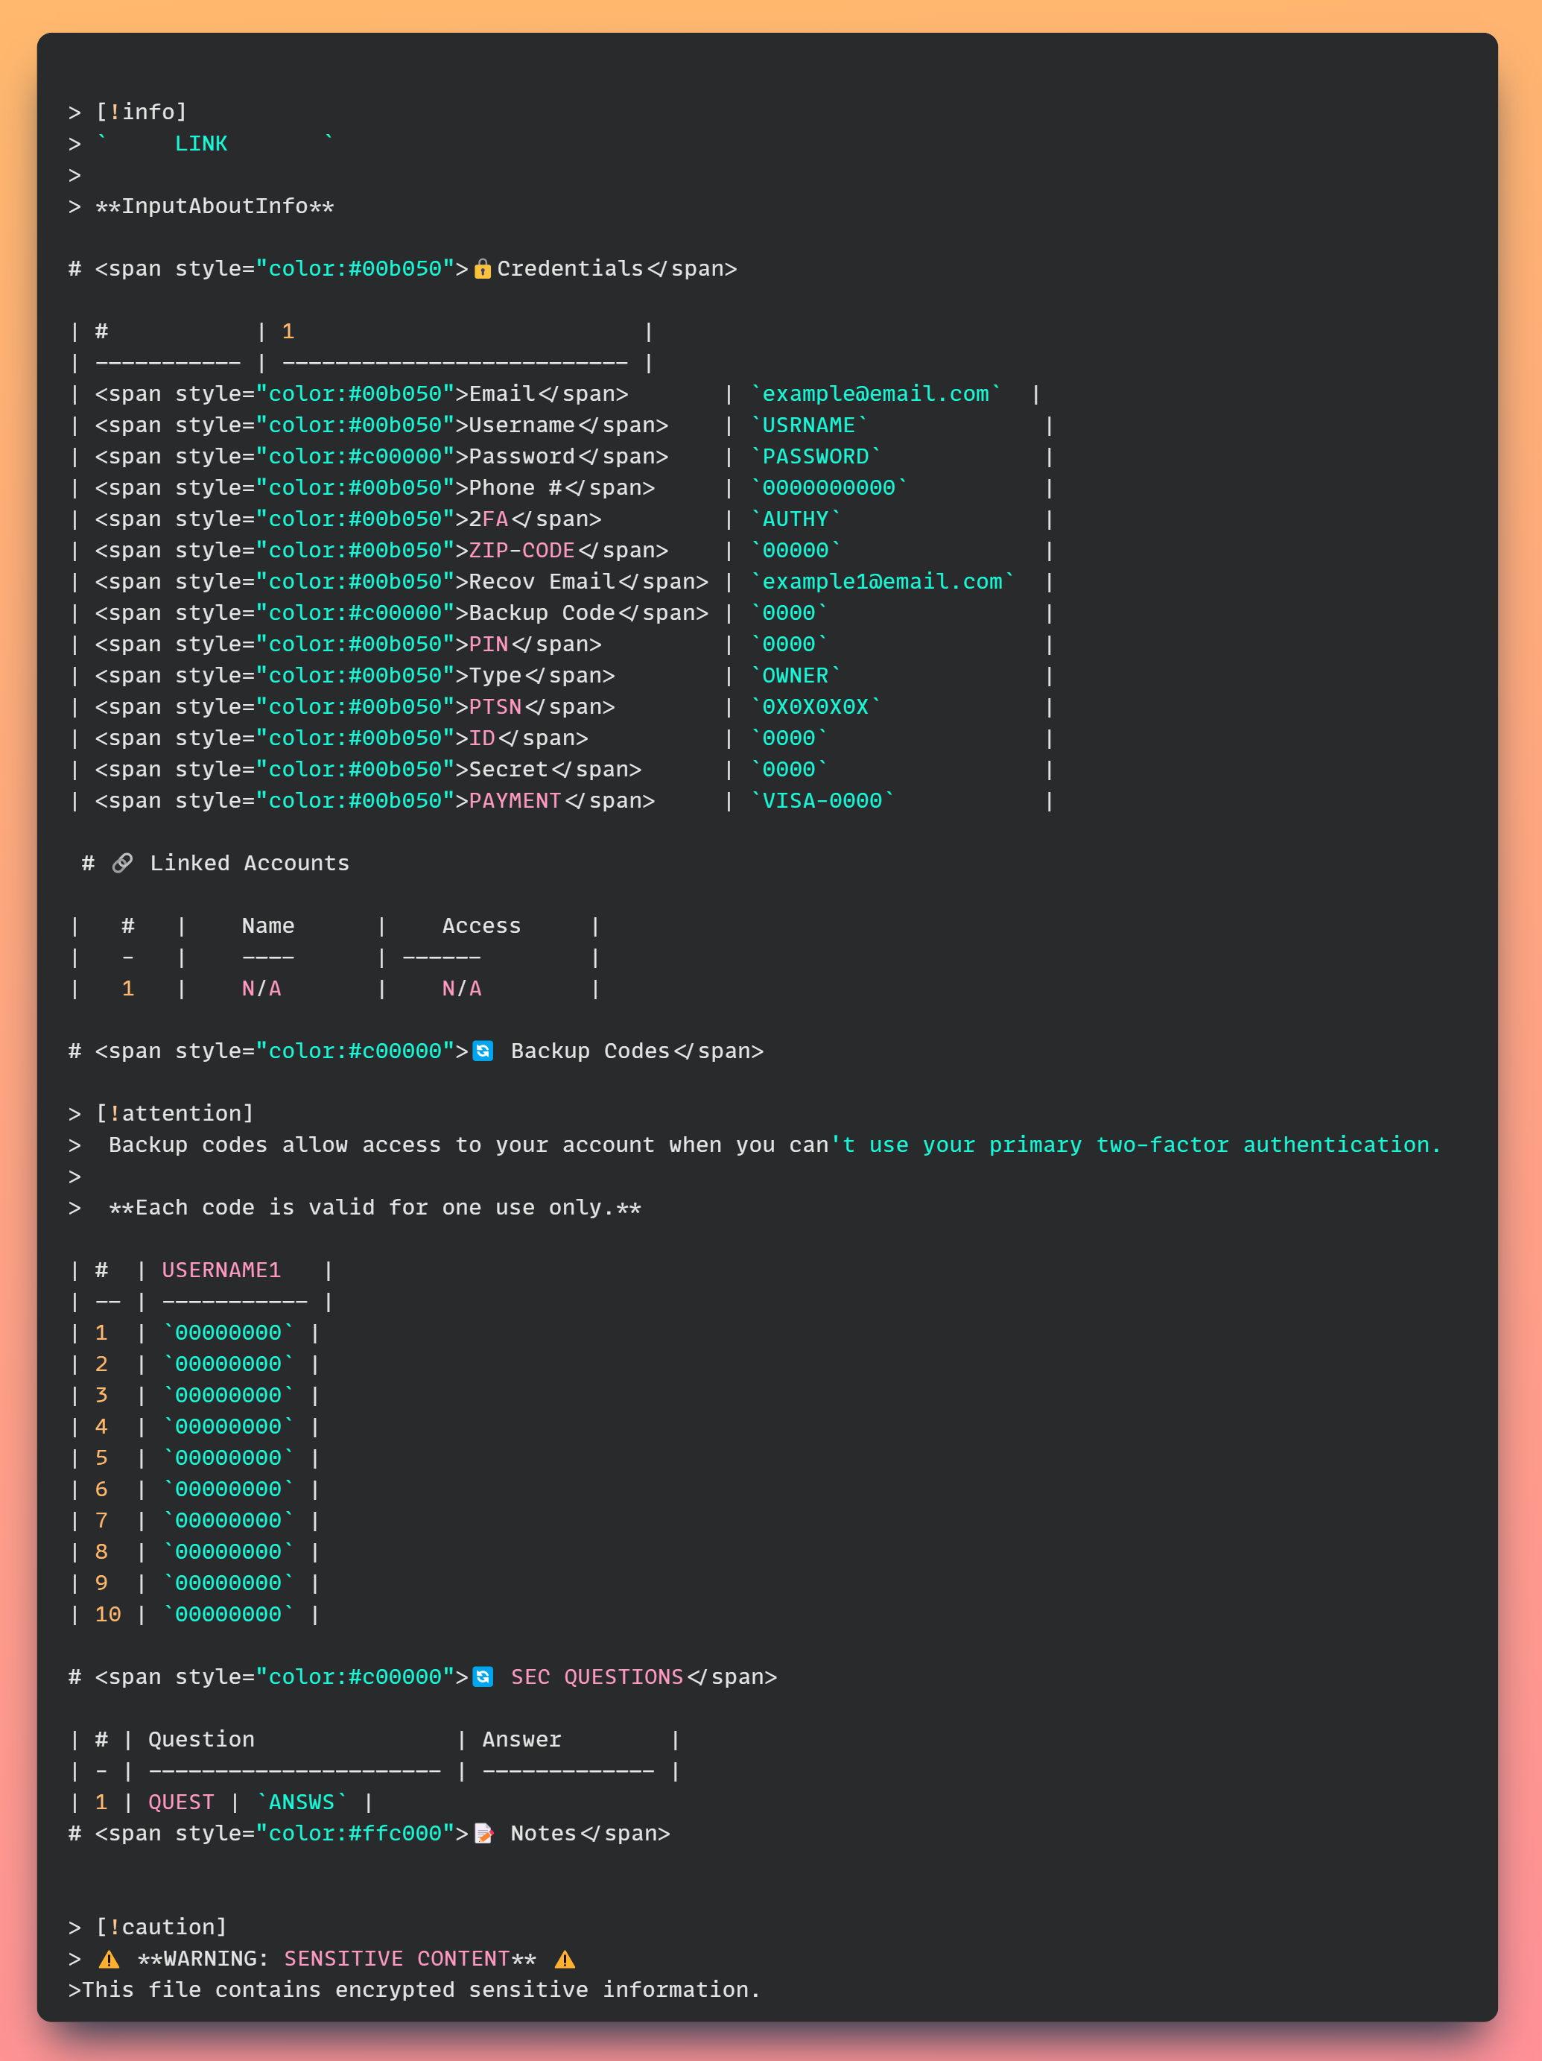Click the chain link icon beside Linked Accounts
The image size is (1542, 2061).
(x=122, y=864)
